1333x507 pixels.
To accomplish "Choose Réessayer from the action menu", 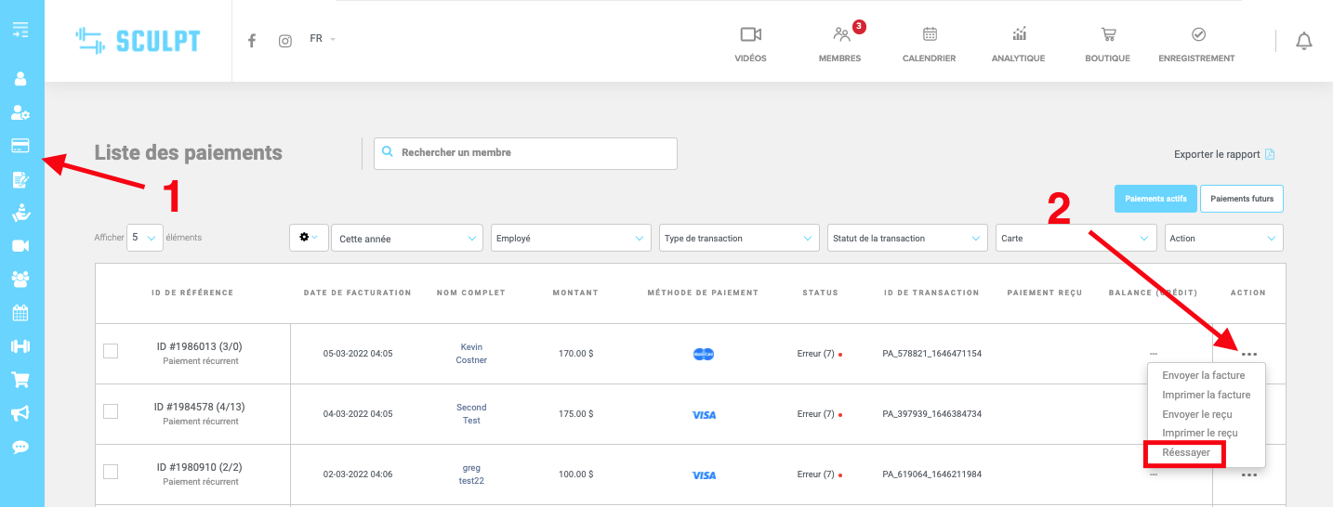I will [x=1186, y=453].
